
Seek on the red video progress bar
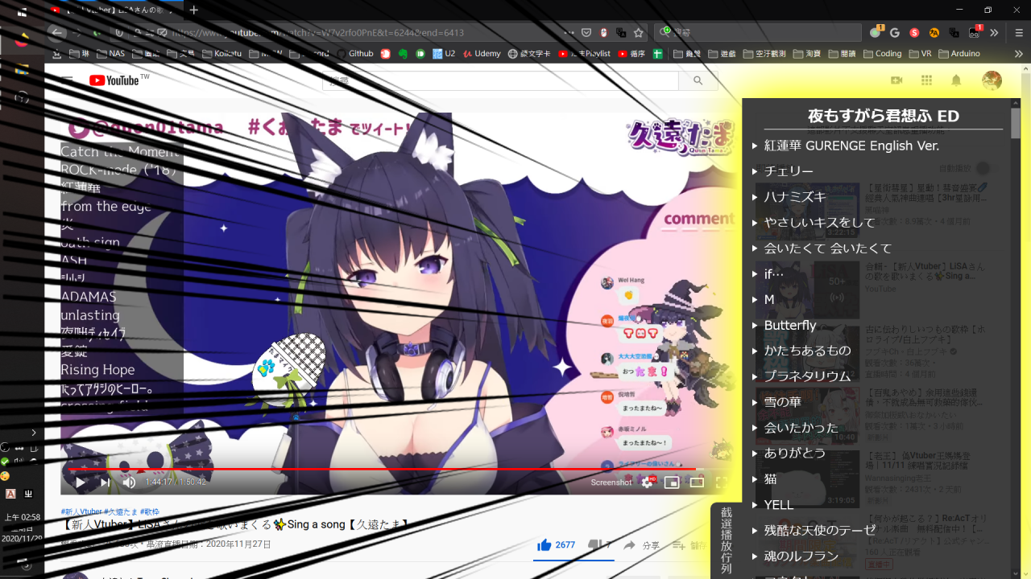pos(382,468)
